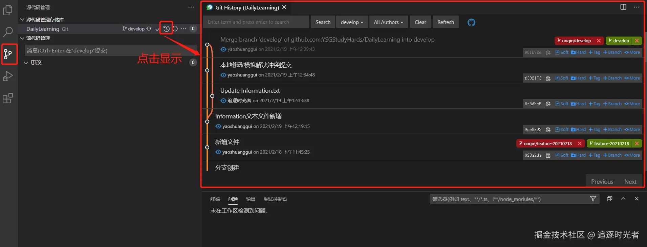The image size is (647, 247).
Task: Open the Explorer view in activity bar
Action: [x=8, y=10]
